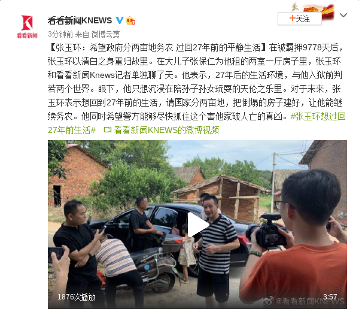Click the Weibo watermark logo on video
Screen dimensions: 359x315
point(268,301)
